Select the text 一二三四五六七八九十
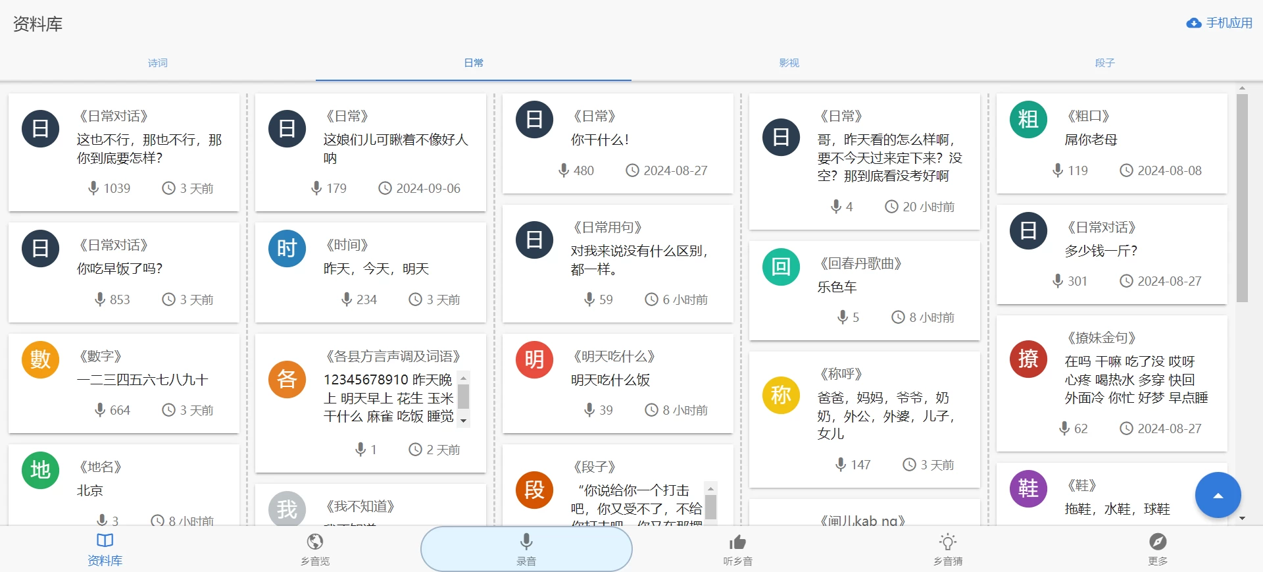The width and height of the screenshot is (1263, 572). (143, 380)
